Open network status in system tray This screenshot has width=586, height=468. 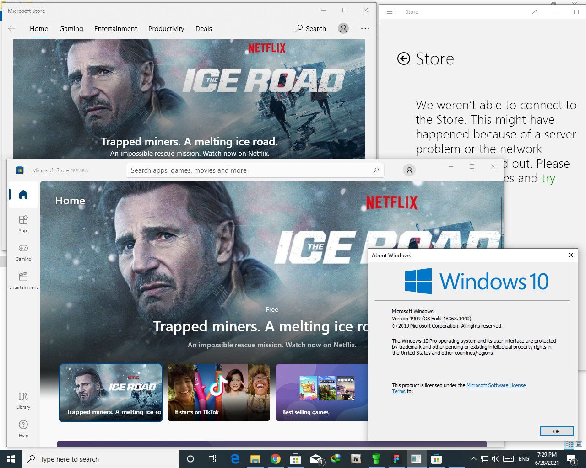[x=484, y=459]
